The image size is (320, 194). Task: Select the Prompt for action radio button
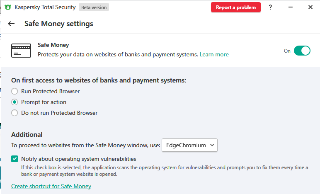point(15,102)
